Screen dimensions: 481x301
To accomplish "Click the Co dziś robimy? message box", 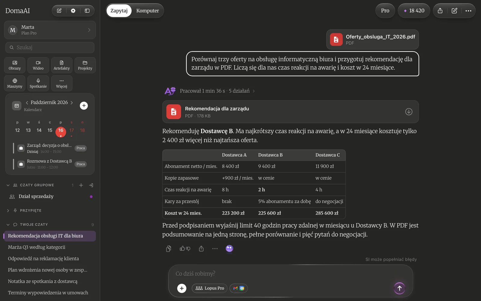I will click(x=290, y=274).
